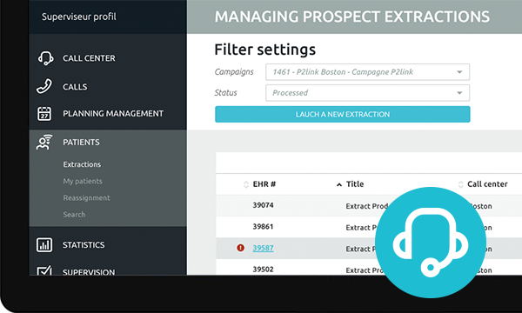Screen dimensions: 522x313
Task: Click Title cell in 39861 row
Action: (x=362, y=228)
